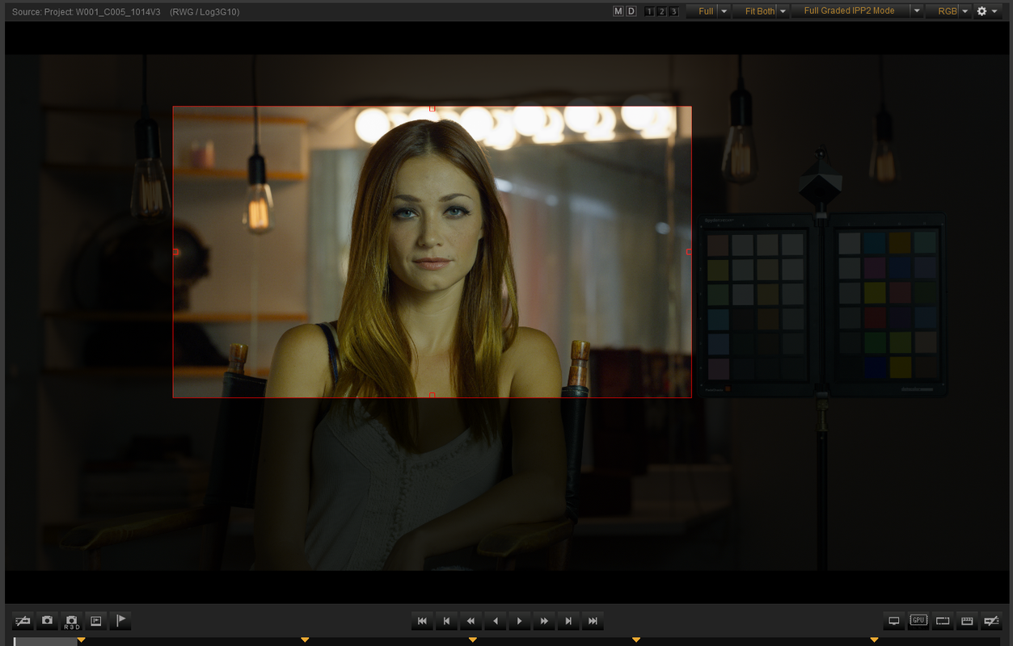The image size is (1013, 646).
Task: Select viewer preset 2
Action: (661, 11)
